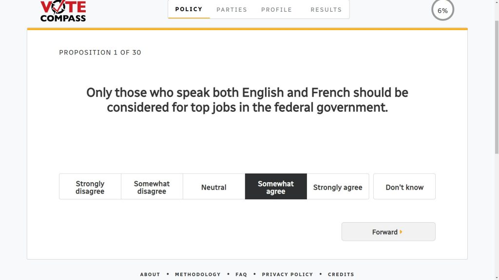This screenshot has height=280, width=499.
Task: Go to the Profile tab
Action: click(276, 9)
